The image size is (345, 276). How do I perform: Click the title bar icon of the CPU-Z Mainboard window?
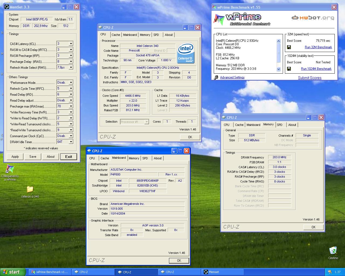tap(89, 151)
